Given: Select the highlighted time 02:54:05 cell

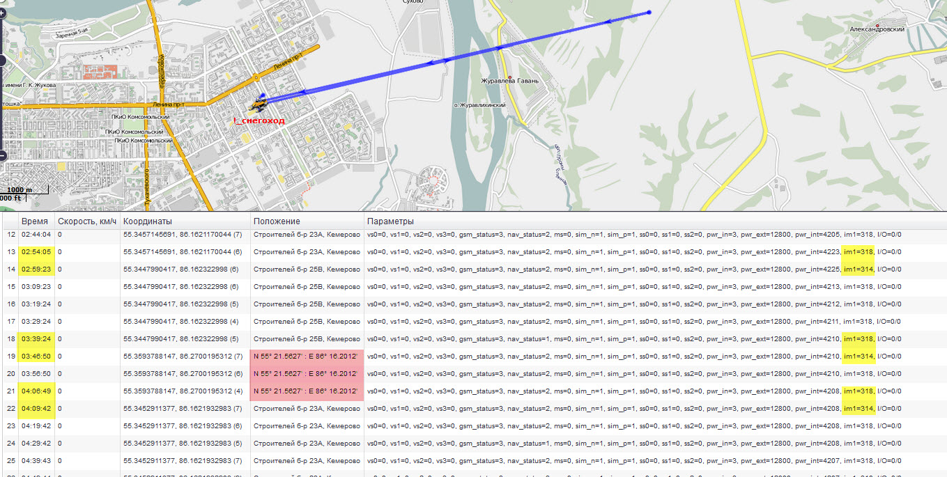Looking at the screenshot, I should (36, 252).
